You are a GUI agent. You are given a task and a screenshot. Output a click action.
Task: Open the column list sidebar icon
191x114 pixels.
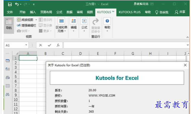tap(8, 86)
